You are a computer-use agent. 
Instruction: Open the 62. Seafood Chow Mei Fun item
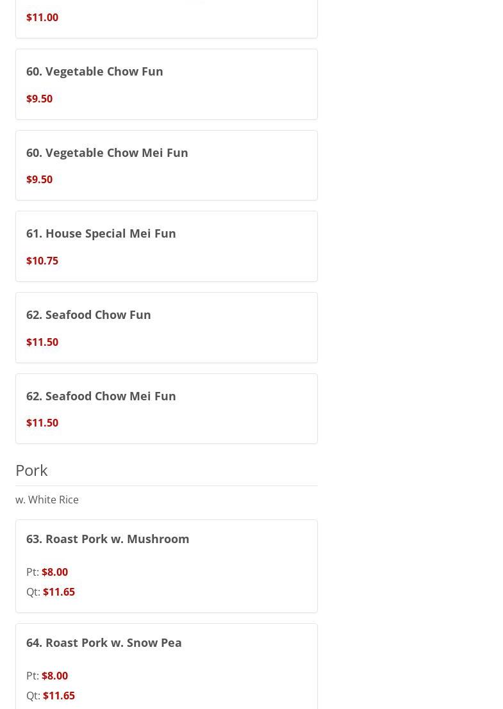[x=101, y=396]
